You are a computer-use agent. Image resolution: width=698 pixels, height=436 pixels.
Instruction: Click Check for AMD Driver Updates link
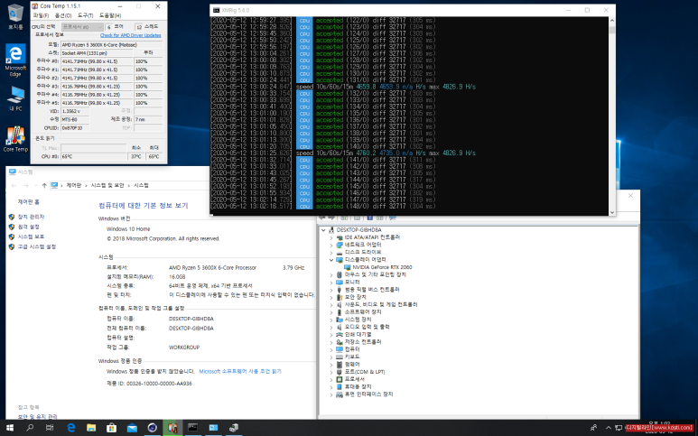pyautogui.click(x=130, y=35)
